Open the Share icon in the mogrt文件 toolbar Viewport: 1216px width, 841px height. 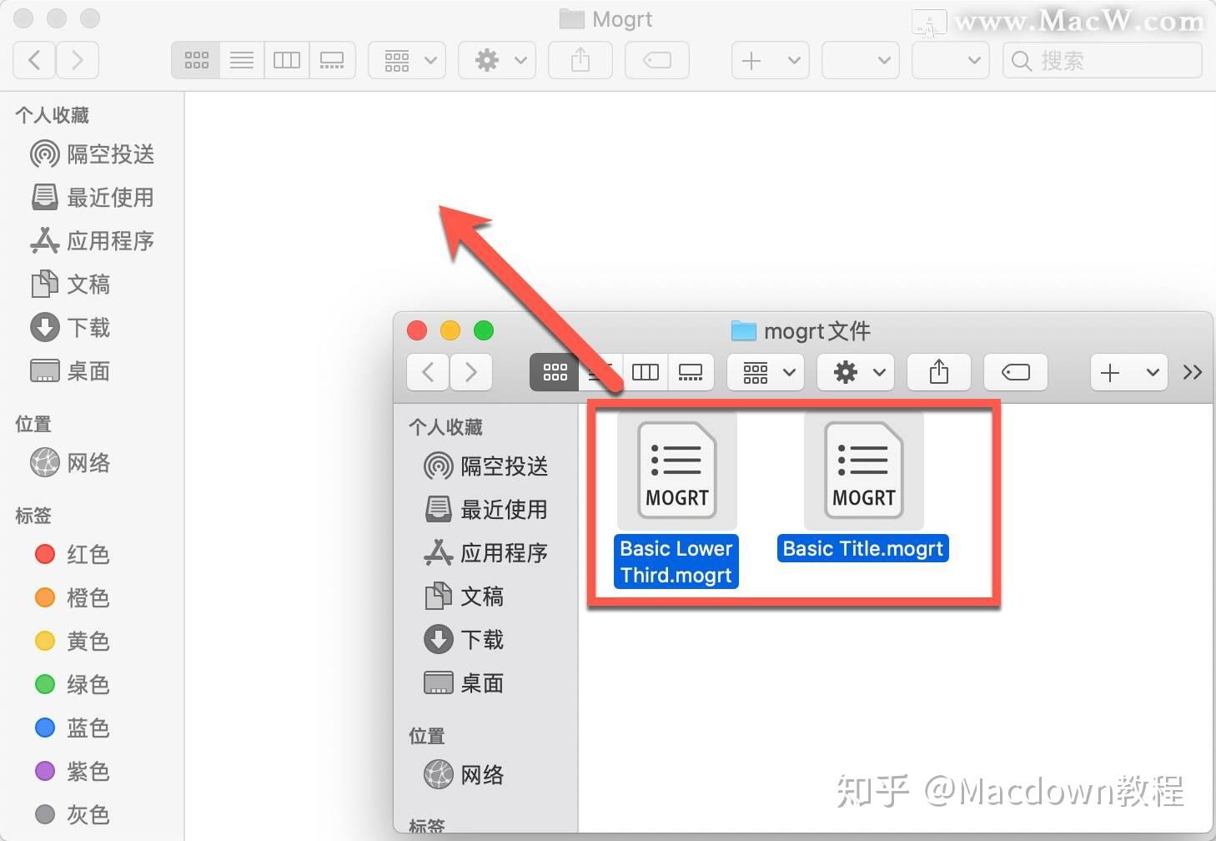point(938,372)
